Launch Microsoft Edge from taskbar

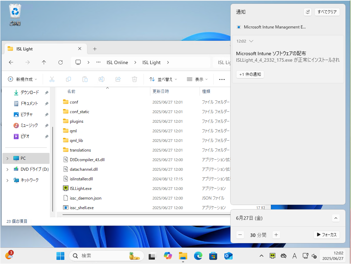coord(198,256)
